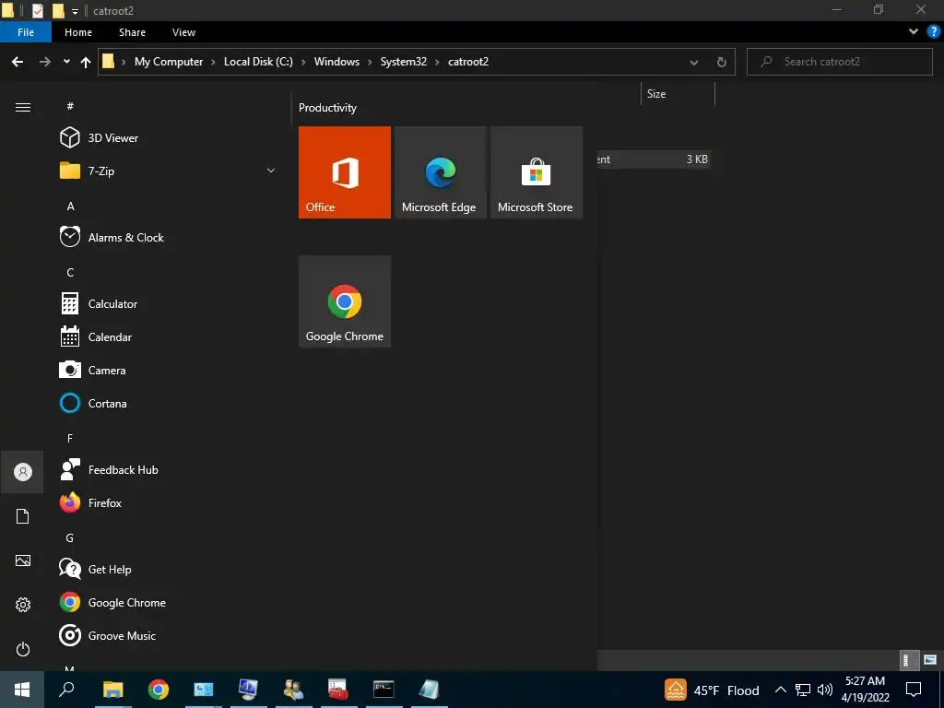Click My Computer in the address path
Image resolution: width=944 pixels, height=708 pixels.
pyautogui.click(x=169, y=62)
